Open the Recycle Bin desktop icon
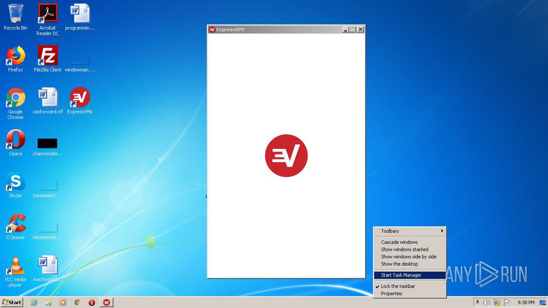 click(x=15, y=17)
